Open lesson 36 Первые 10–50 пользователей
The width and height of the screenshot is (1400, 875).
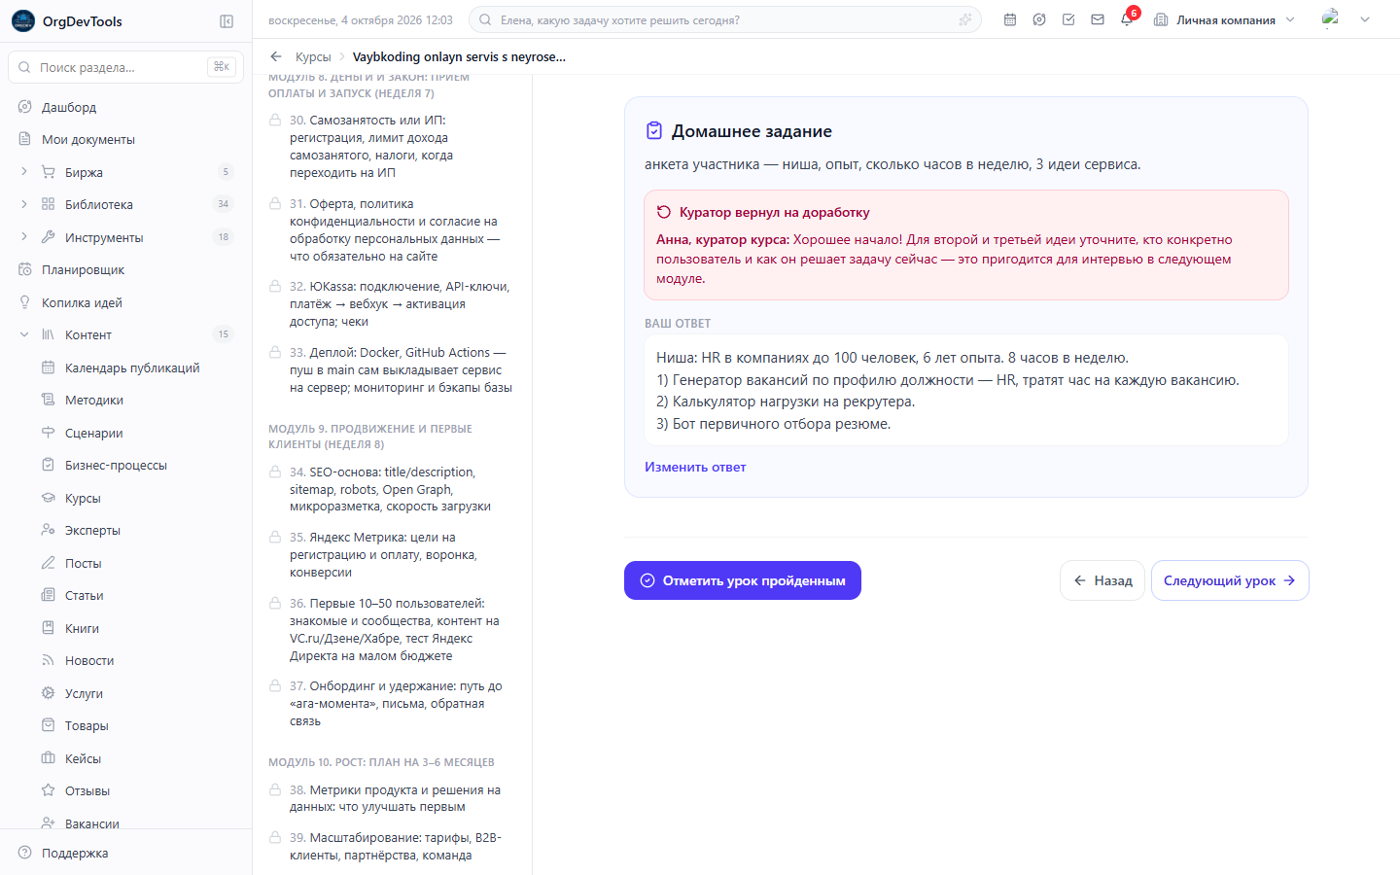391,629
